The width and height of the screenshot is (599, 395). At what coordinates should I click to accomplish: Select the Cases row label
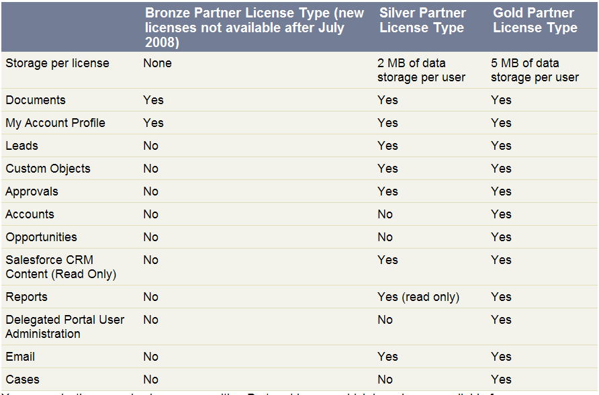coord(23,380)
